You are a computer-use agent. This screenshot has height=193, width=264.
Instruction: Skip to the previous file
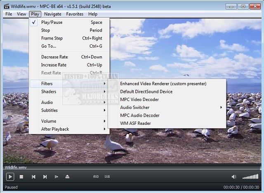click(33, 177)
